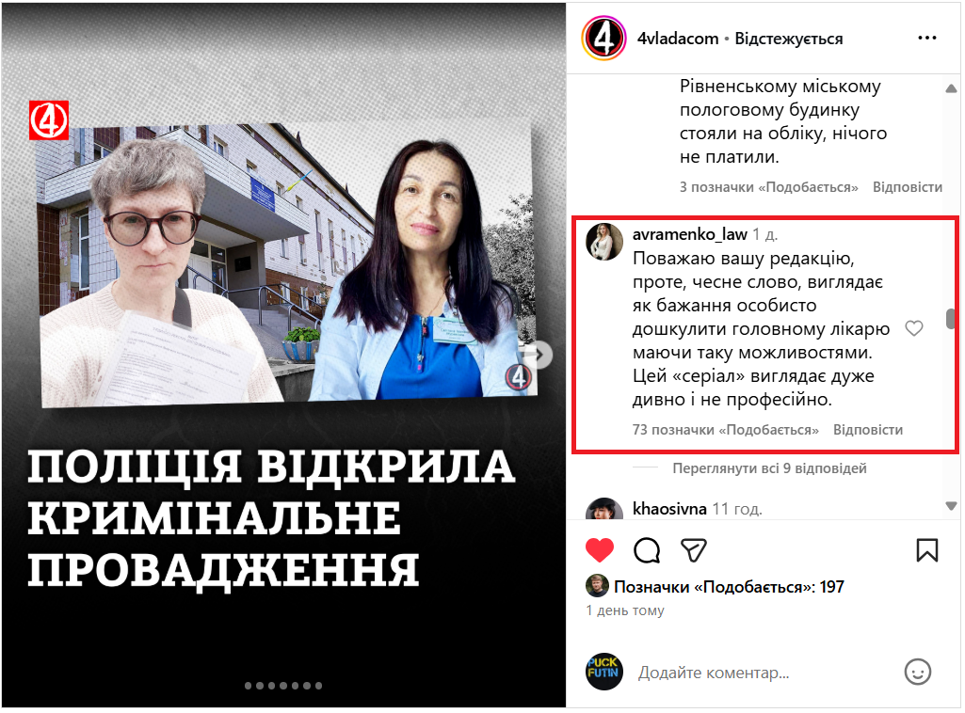Share post with paper plane icon
The width and height of the screenshot is (965, 713).
coord(694,550)
